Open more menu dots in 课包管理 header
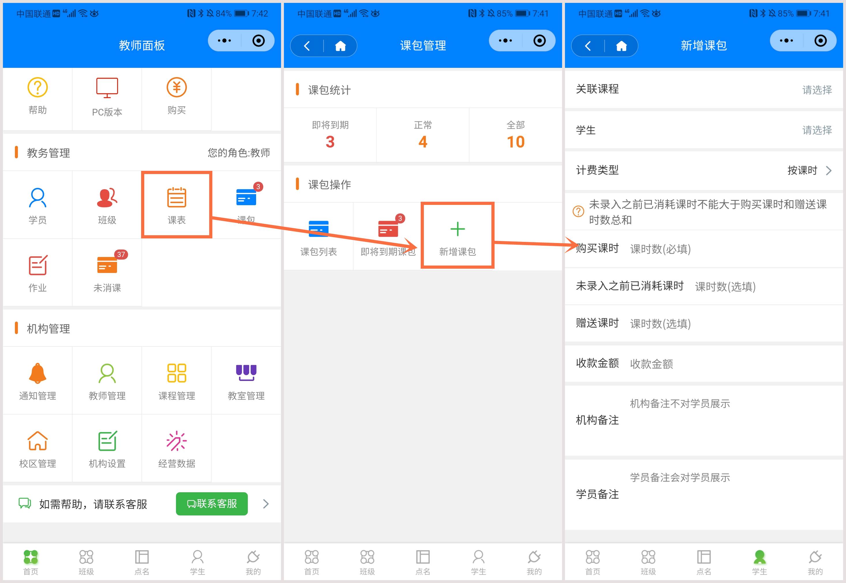This screenshot has width=846, height=583. pyautogui.click(x=505, y=40)
